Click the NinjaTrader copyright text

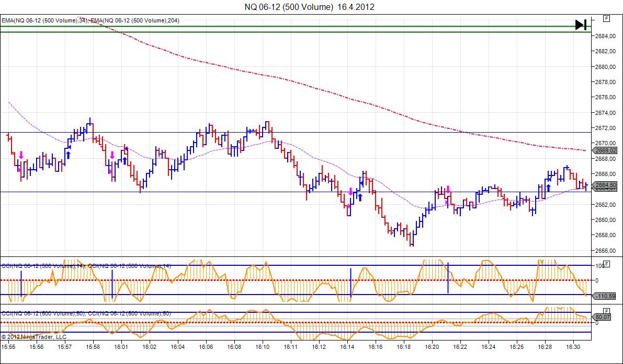(30, 337)
